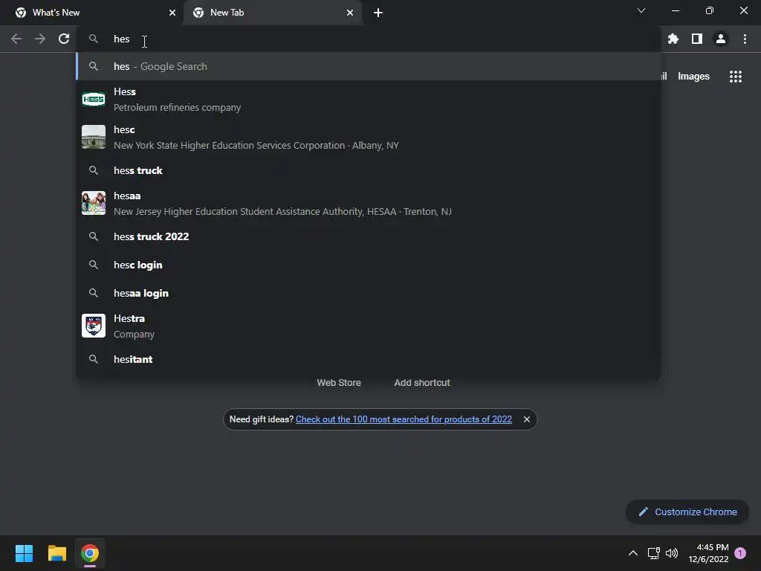Select the 'hess truck 2022' suggestion
Viewport: 761px width, 571px height.
[369, 236]
